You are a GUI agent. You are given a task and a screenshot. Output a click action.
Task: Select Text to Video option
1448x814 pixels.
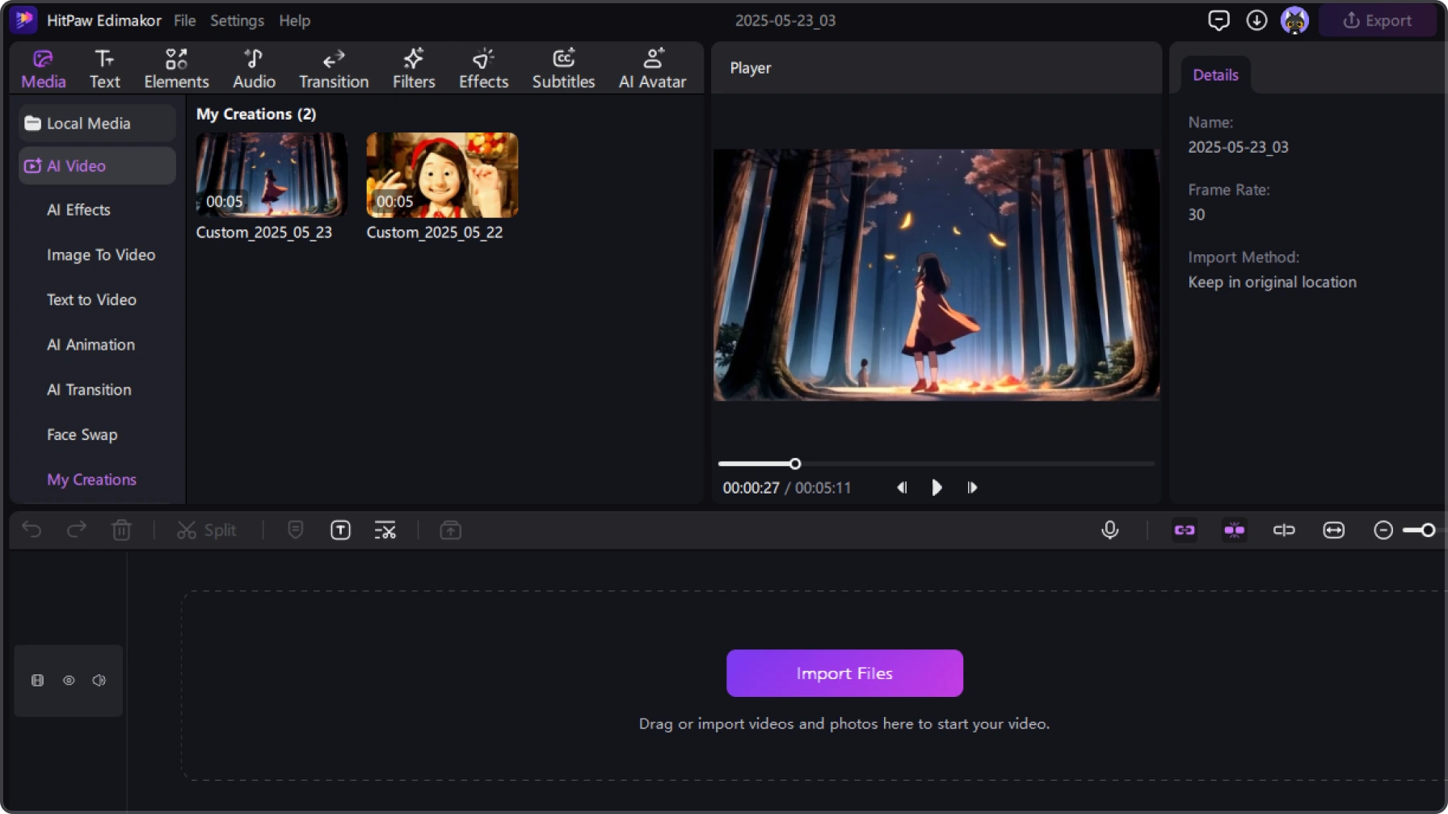tap(91, 300)
